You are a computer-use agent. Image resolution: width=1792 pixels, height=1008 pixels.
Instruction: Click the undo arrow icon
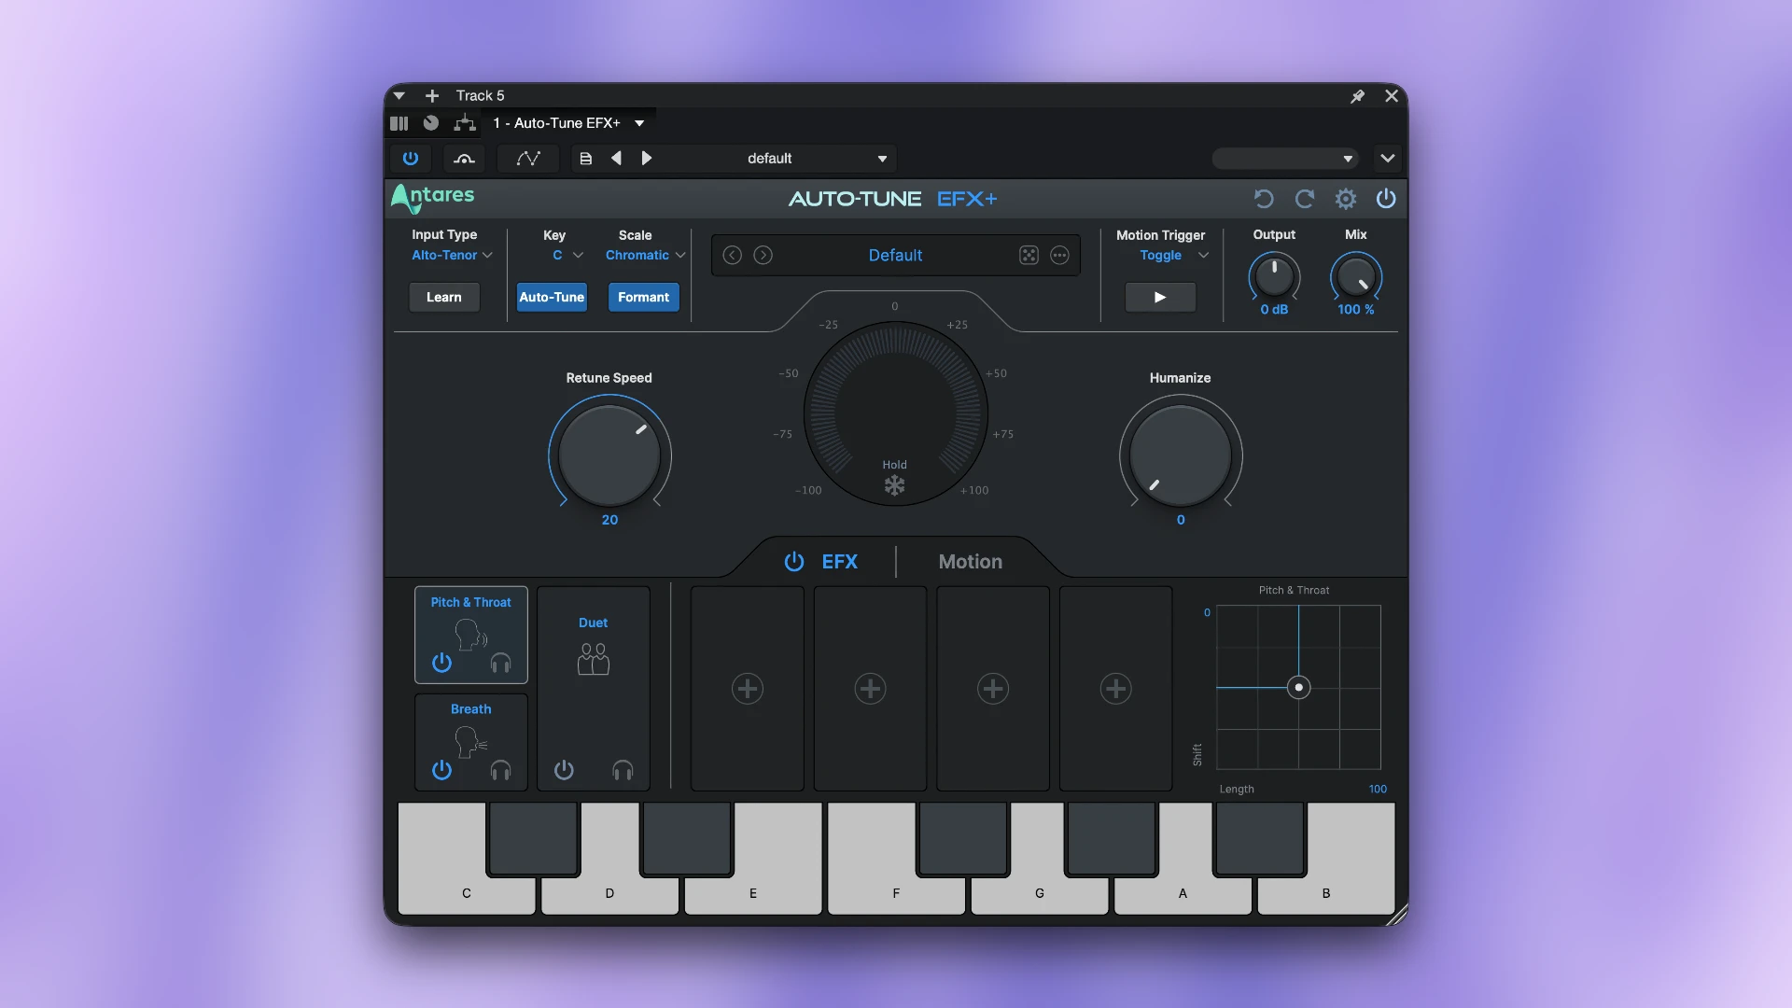coord(1264,199)
